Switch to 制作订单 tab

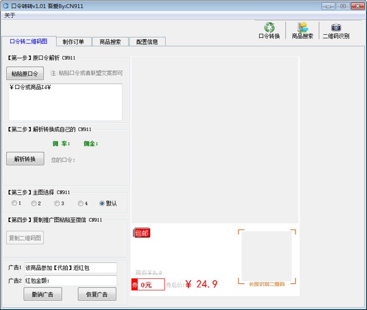click(73, 42)
